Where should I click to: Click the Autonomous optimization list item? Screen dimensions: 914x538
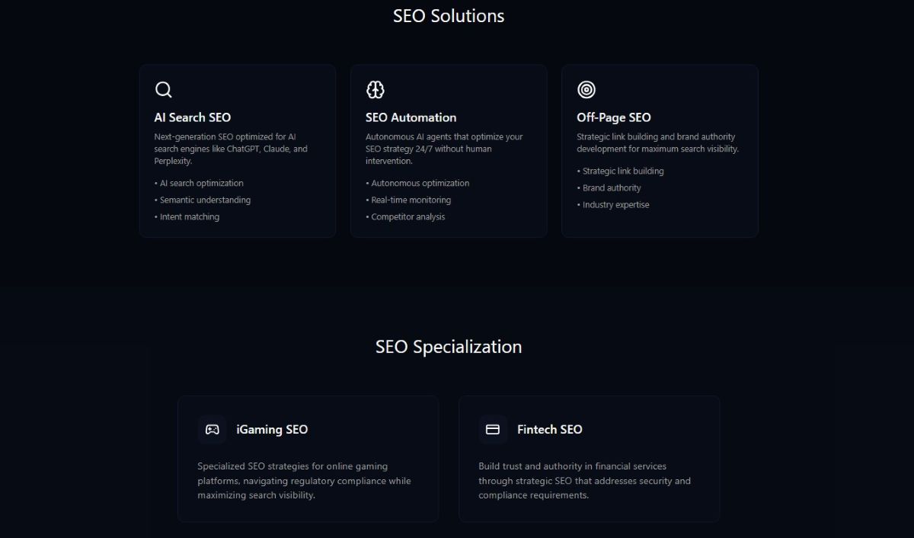(x=420, y=184)
